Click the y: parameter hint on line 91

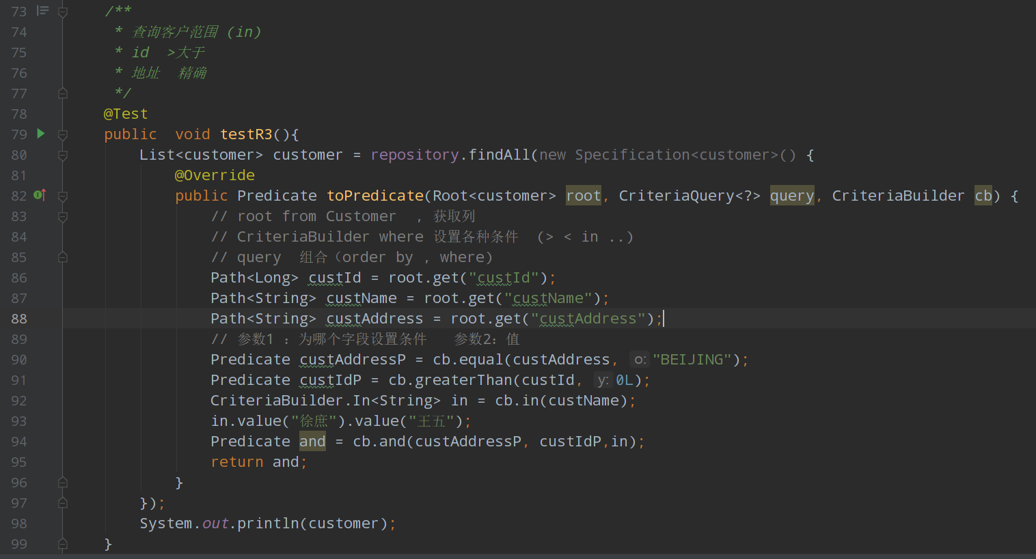[602, 380]
